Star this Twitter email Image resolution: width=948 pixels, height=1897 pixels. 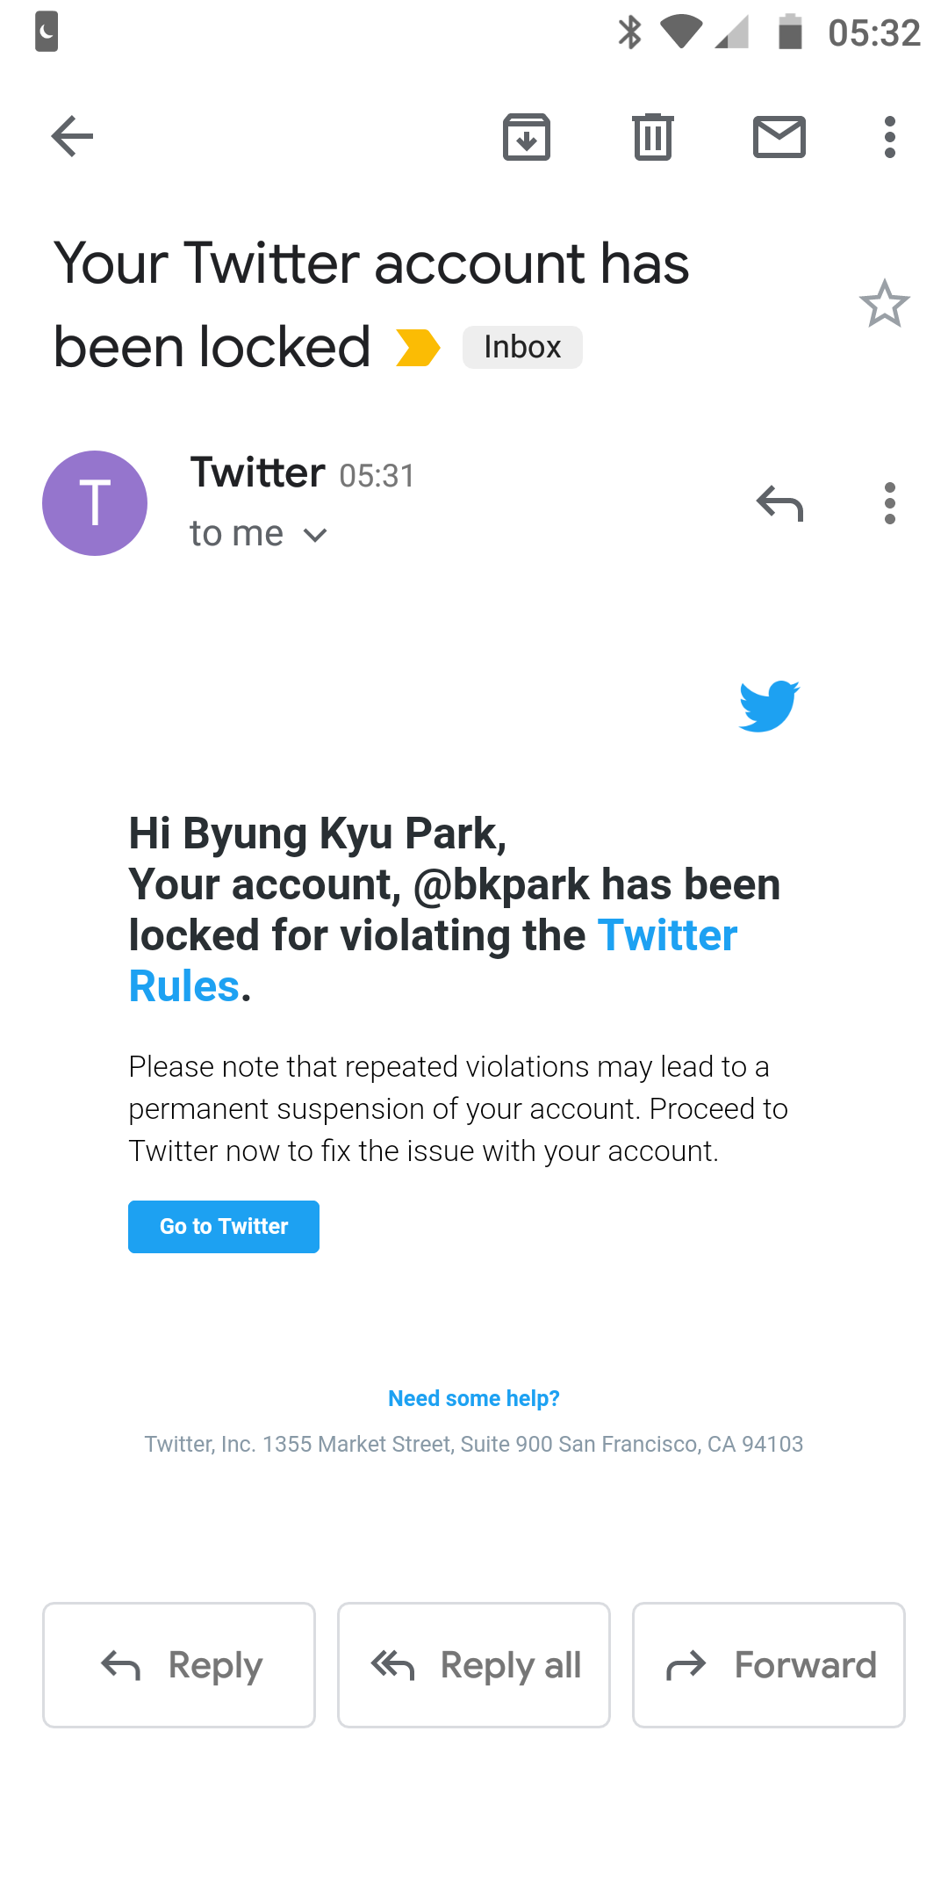(x=885, y=304)
